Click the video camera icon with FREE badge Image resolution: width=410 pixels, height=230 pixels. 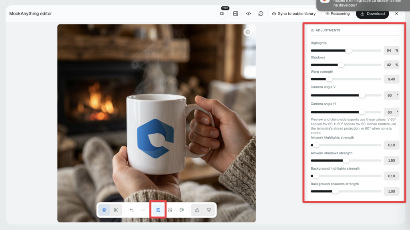pyautogui.click(x=222, y=14)
